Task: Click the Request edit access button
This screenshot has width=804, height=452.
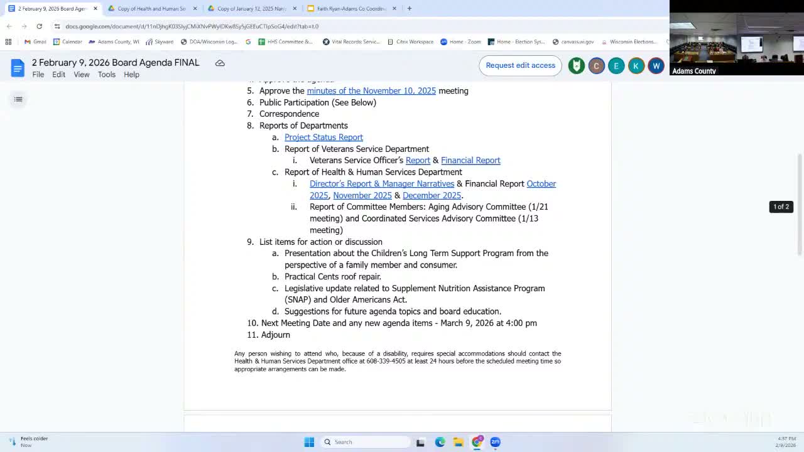Action: (520, 65)
